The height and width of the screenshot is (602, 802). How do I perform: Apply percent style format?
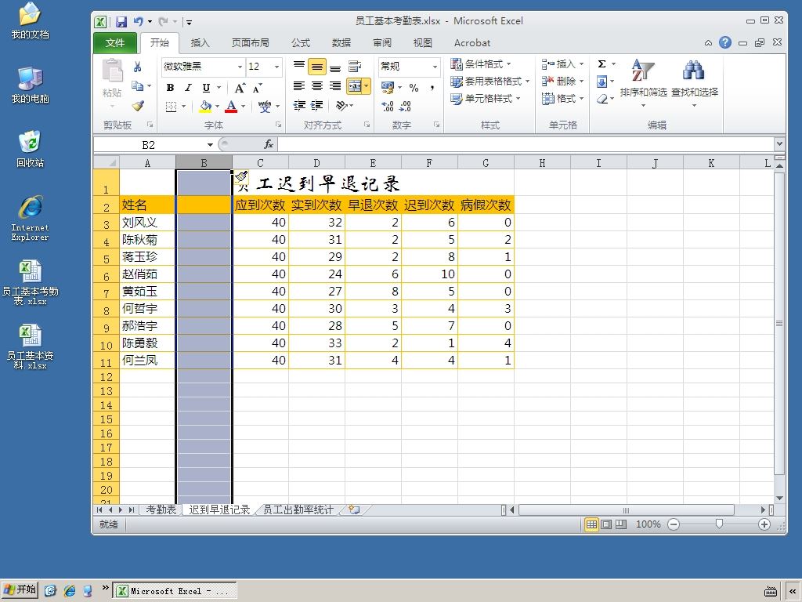tap(414, 88)
